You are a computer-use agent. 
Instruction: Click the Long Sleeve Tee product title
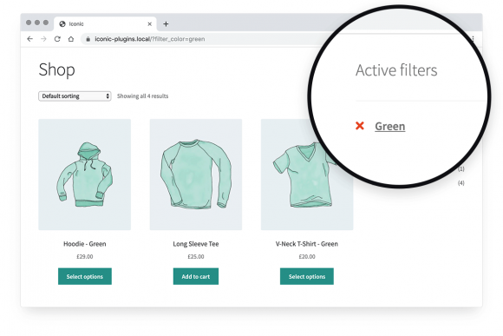coord(196,244)
